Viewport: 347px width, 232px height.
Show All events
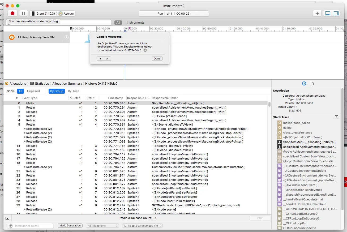tap(20, 91)
